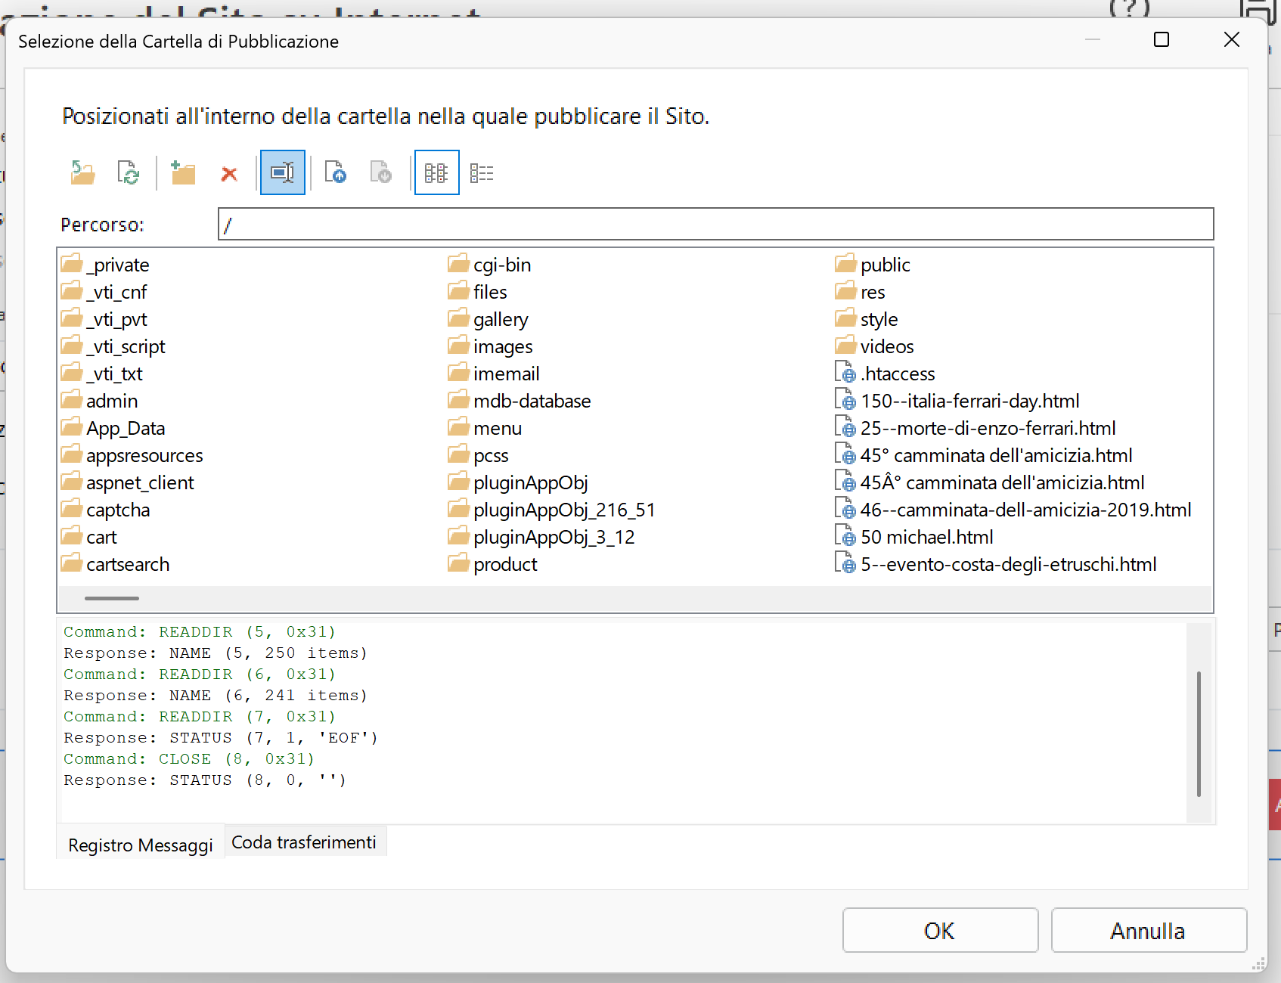Select the appsresources folder
The width and height of the screenshot is (1281, 983).
[132, 455]
